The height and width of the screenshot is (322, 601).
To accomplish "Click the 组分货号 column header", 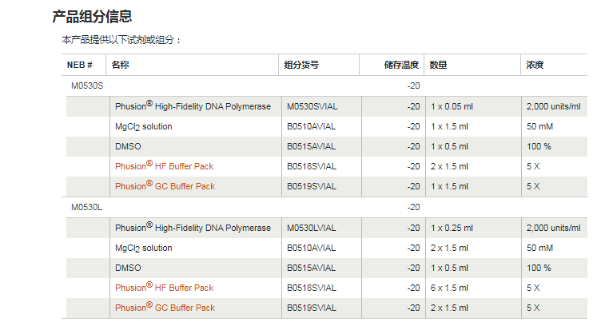I will click(301, 65).
